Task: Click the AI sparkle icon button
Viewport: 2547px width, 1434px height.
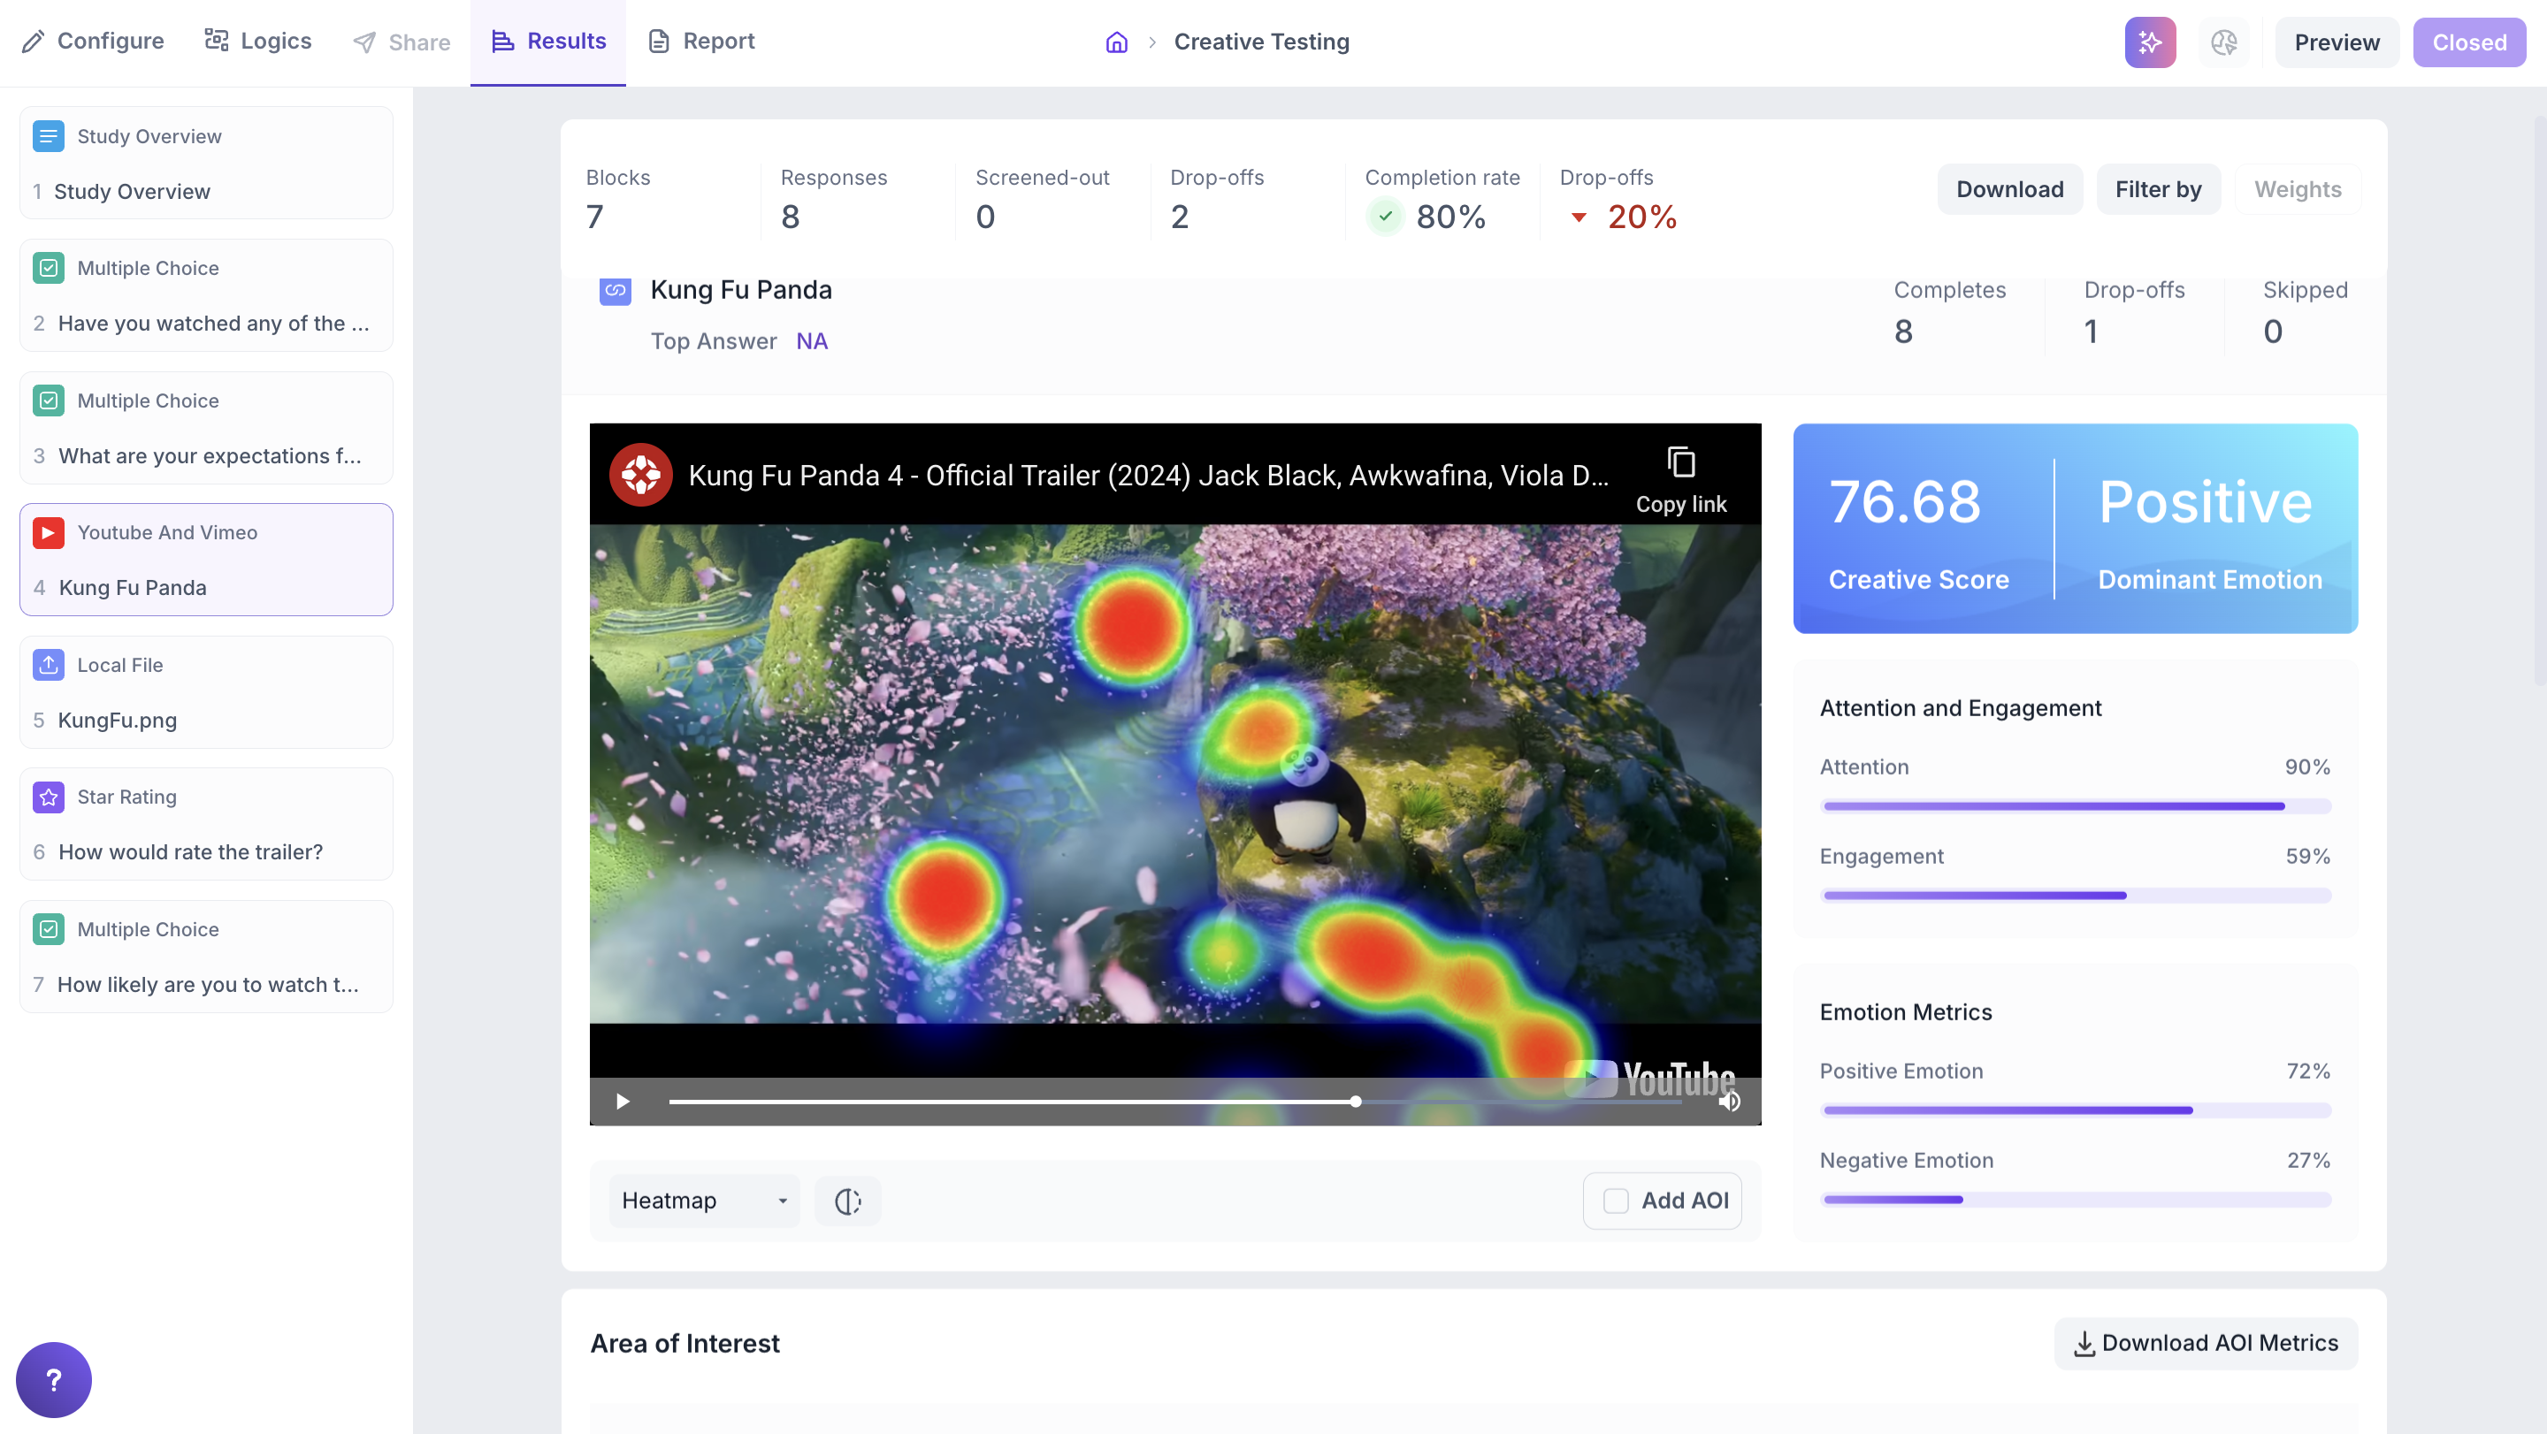Action: 2150,42
